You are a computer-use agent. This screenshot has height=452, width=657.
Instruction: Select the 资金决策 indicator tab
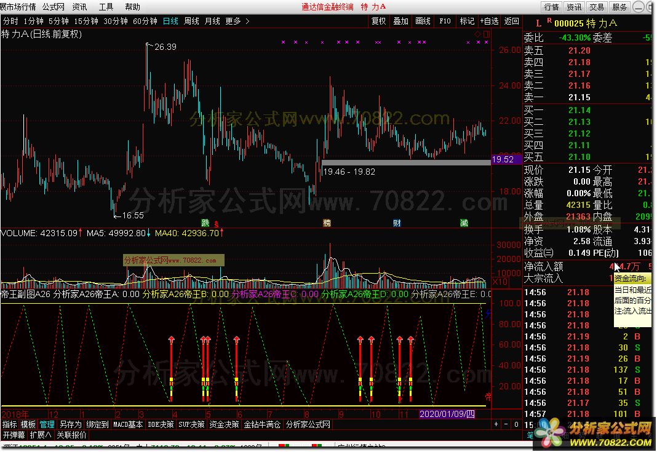pyautogui.click(x=224, y=424)
